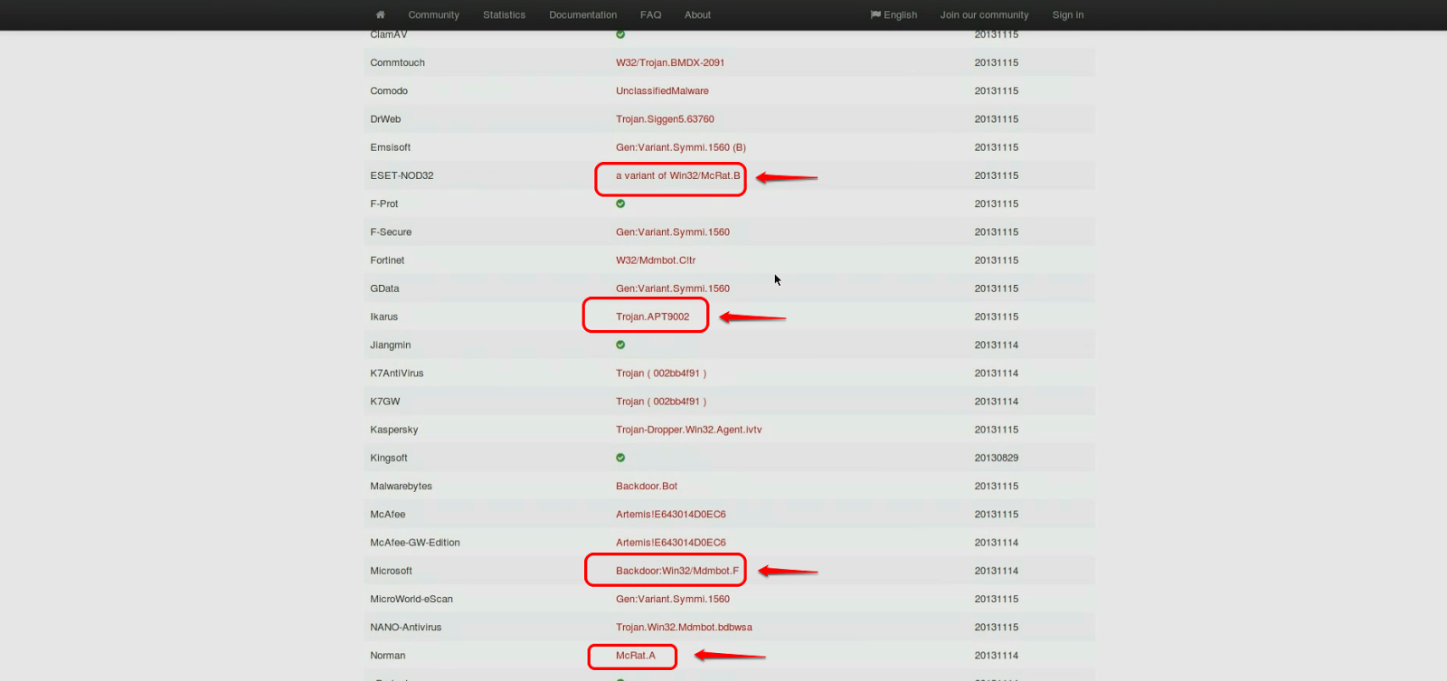Click the Fortinet antivirus name
Image resolution: width=1447 pixels, height=681 pixels.
[387, 260]
